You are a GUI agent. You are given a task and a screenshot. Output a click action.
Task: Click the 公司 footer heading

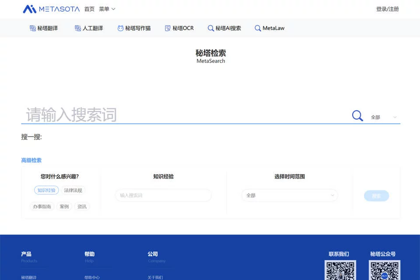153,254
